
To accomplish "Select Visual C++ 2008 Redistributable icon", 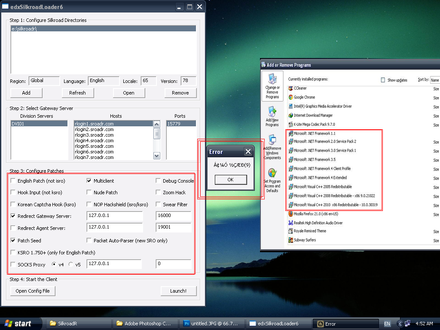I will [291, 196].
